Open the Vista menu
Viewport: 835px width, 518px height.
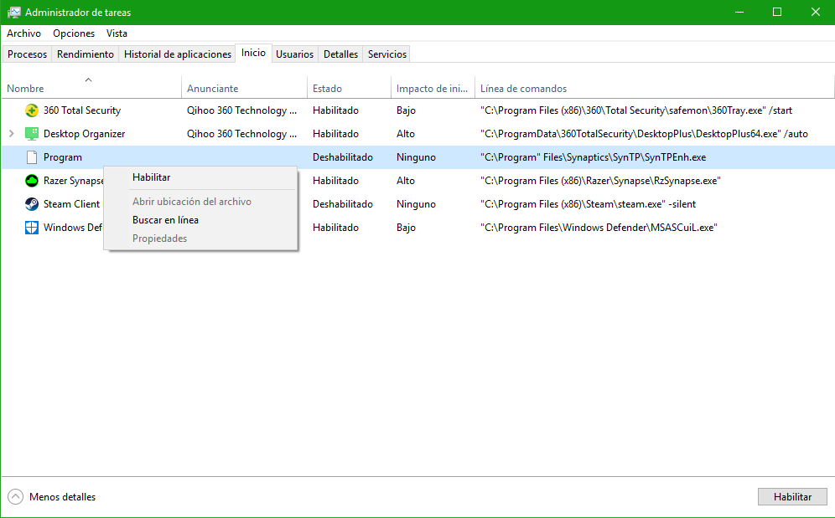click(117, 33)
